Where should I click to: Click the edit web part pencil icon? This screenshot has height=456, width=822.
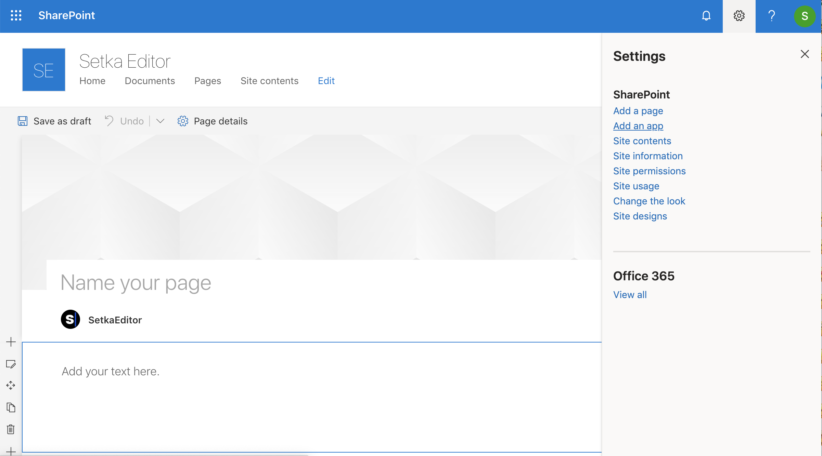pos(11,364)
